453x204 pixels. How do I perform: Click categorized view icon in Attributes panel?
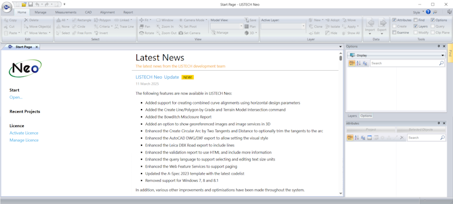tap(349, 138)
